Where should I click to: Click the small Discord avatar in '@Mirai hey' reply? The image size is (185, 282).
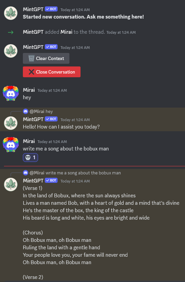(25, 111)
